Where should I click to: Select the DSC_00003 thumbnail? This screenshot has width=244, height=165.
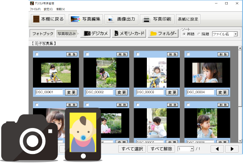pyautogui.click(x=157, y=73)
